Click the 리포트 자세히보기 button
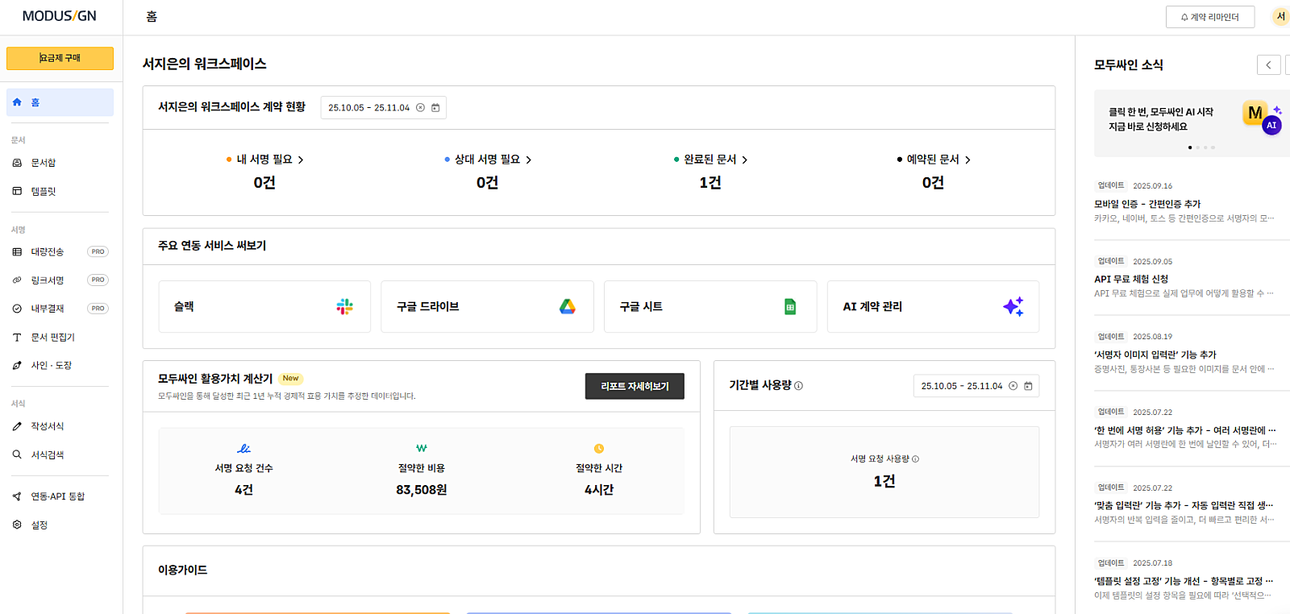 coord(635,386)
